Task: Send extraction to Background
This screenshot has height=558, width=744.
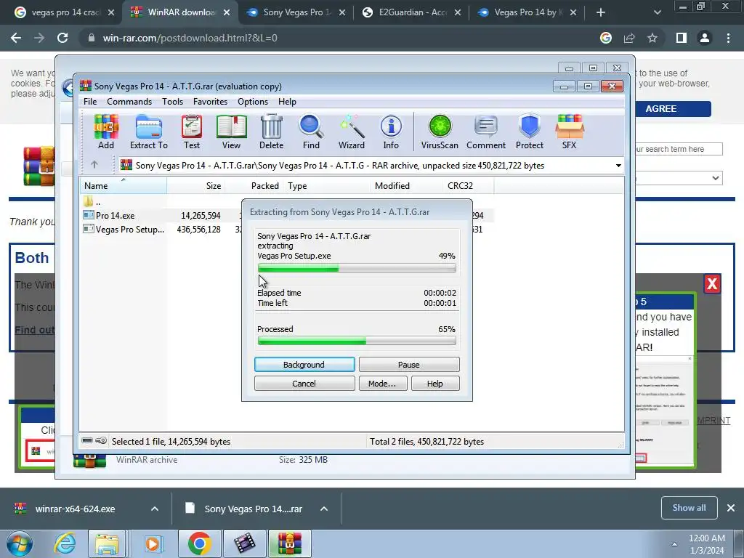Action: click(x=304, y=365)
